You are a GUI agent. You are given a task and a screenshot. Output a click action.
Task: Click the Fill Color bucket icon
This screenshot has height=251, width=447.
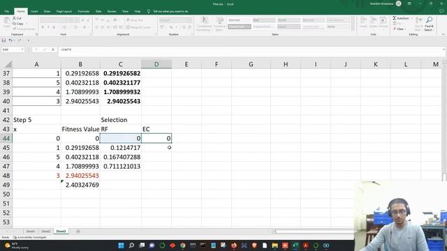pyautogui.click(x=75, y=27)
